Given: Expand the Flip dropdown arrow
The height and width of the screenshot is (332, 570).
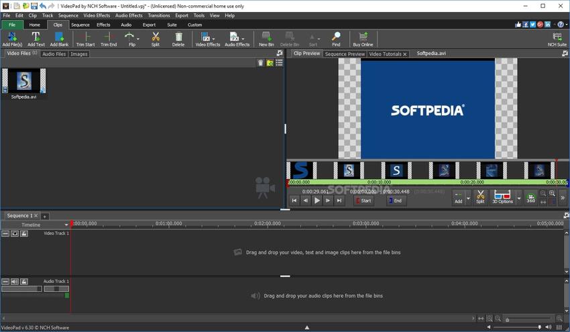Looking at the screenshot, I should click(x=138, y=39).
